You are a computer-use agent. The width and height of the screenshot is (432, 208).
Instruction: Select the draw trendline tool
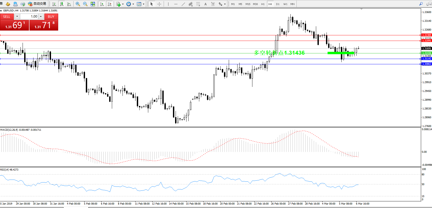(183, 4)
